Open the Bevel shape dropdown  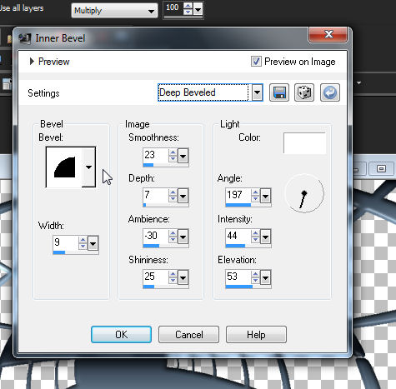(88, 167)
